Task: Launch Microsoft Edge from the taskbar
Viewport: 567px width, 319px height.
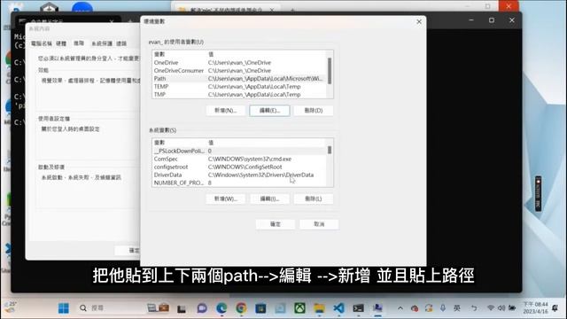Action: coord(221,308)
